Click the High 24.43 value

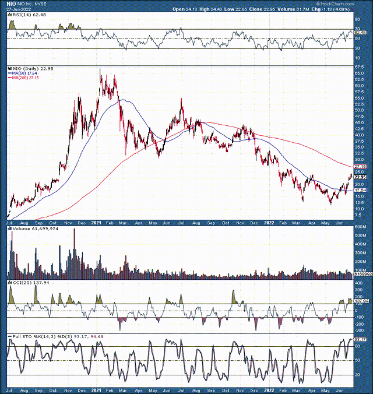[x=210, y=9]
